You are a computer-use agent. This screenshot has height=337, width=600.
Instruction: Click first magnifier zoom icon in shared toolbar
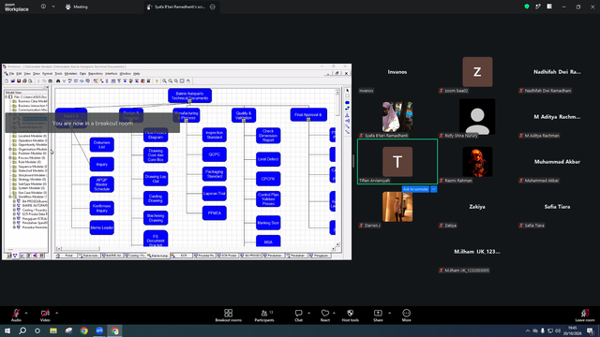(x=164, y=81)
